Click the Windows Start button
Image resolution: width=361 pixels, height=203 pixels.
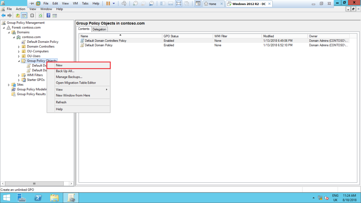(6, 198)
